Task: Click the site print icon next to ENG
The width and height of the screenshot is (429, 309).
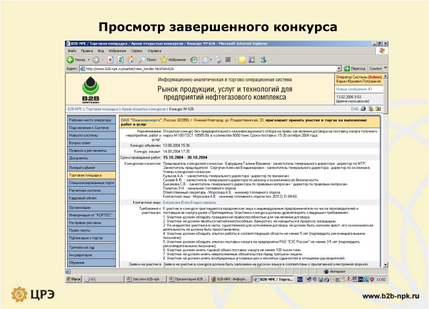Action: (363, 109)
